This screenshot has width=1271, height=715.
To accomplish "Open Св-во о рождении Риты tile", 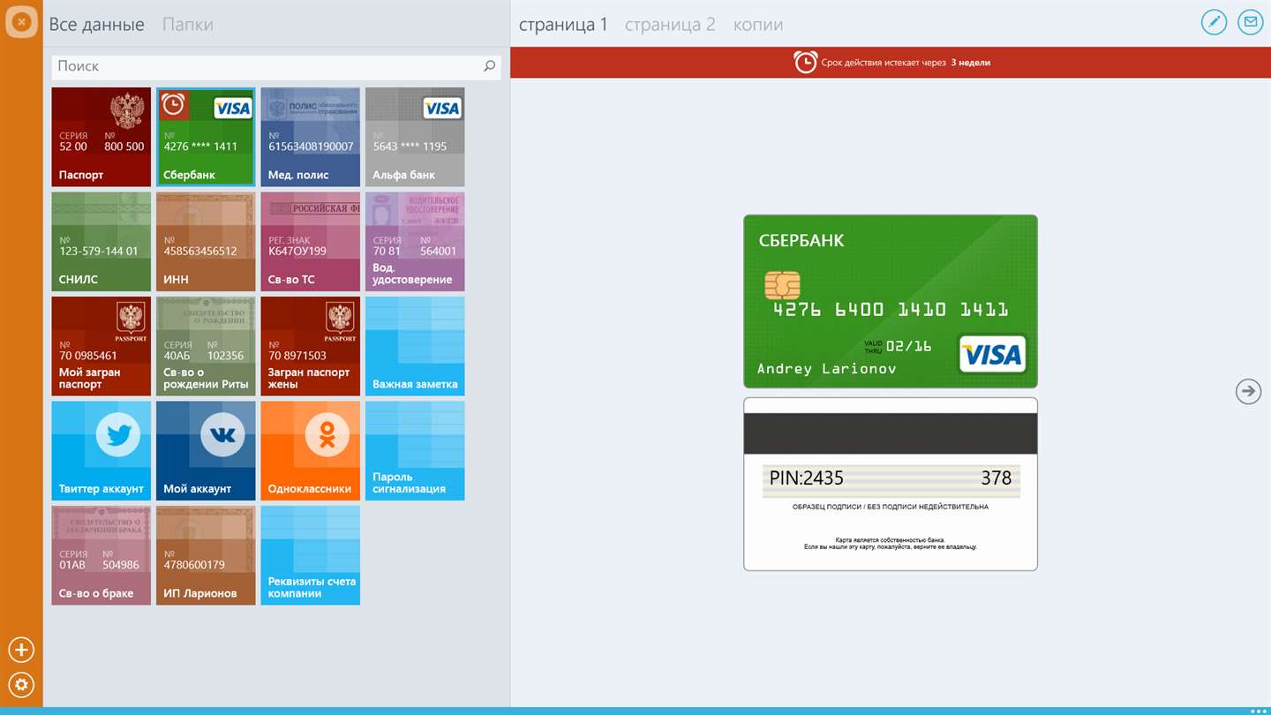I will [206, 346].
